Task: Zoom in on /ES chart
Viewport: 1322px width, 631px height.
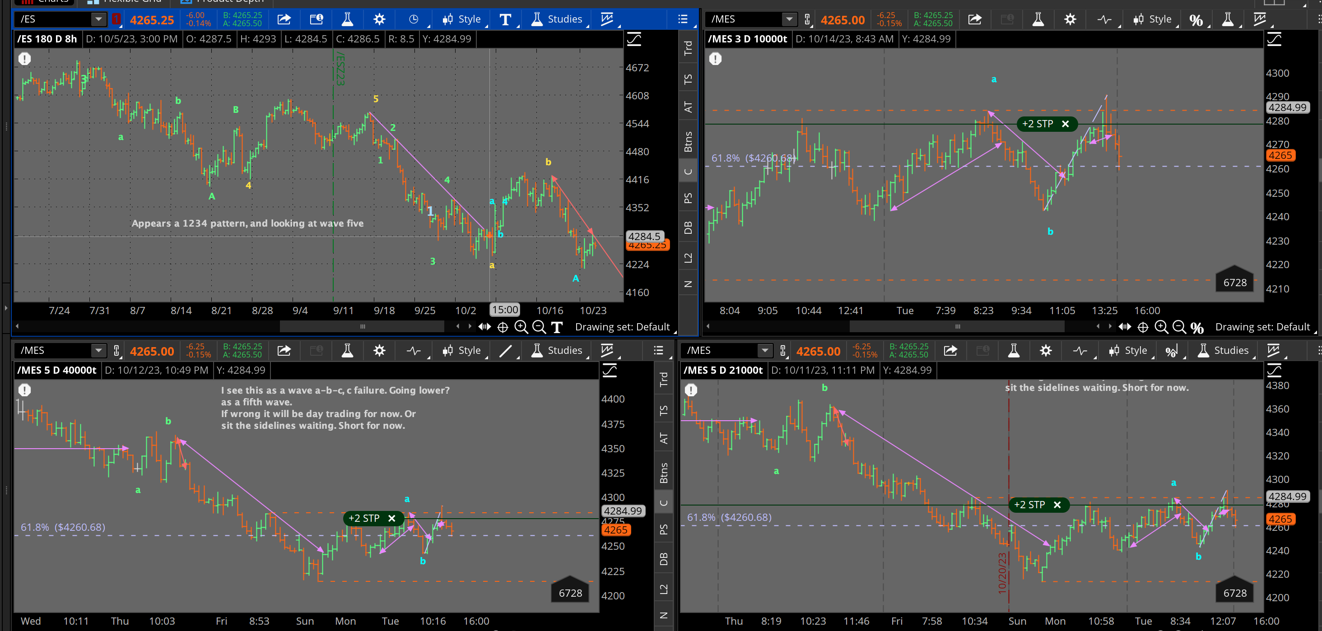Action: pos(521,327)
